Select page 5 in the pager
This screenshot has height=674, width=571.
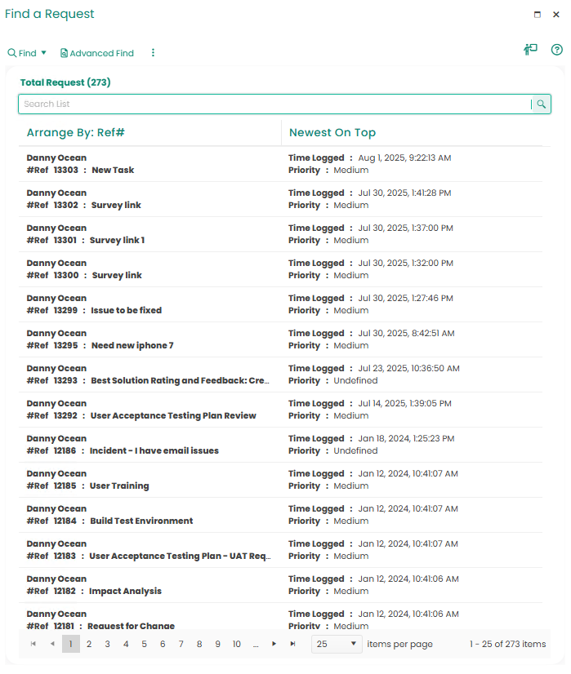pos(144,645)
